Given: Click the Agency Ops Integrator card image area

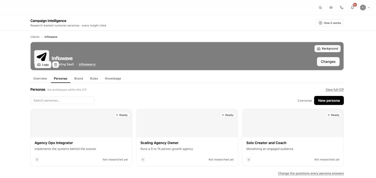Looking at the screenshot, I should pyautogui.click(x=81, y=123).
